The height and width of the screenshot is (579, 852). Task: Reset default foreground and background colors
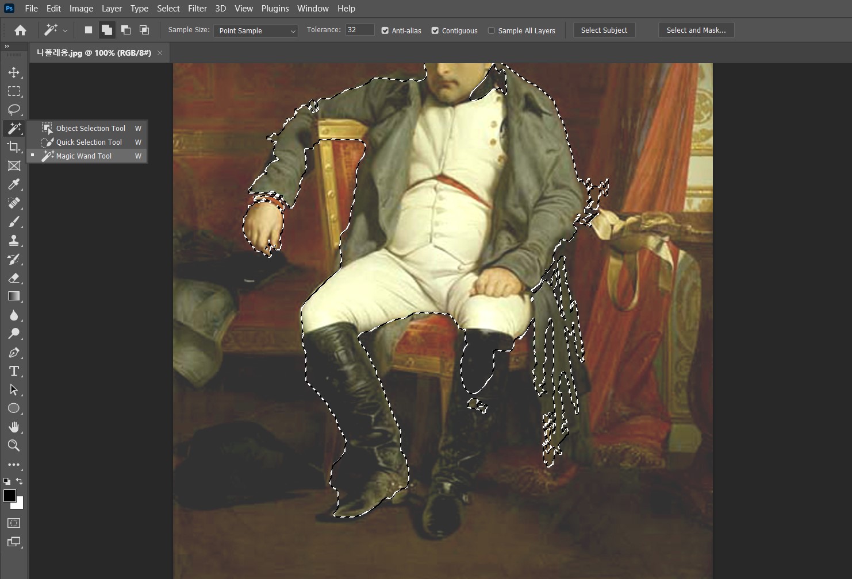6,481
